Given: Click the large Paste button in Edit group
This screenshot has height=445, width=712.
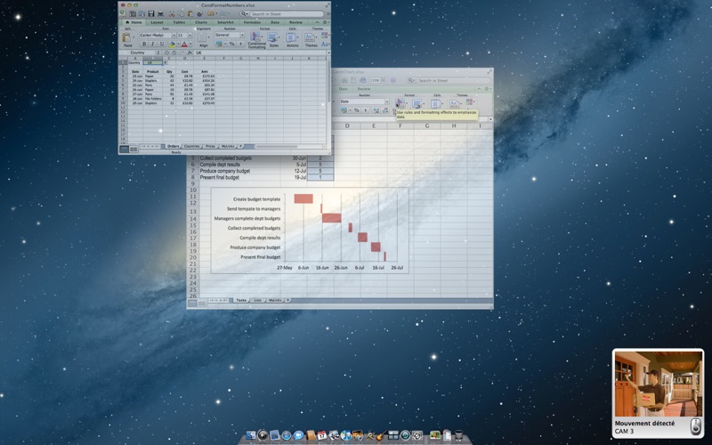Looking at the screenshot, I should click(x=126, y=39).
